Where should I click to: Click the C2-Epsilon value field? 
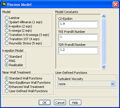pos(78,24)
